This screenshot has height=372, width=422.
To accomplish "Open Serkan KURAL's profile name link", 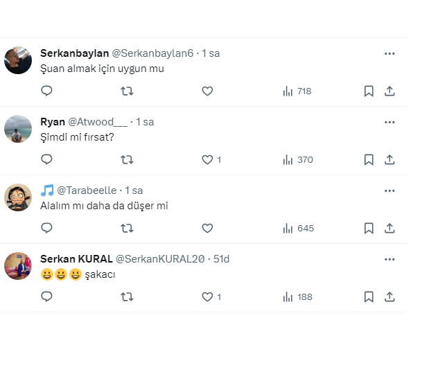I will 76,259.
